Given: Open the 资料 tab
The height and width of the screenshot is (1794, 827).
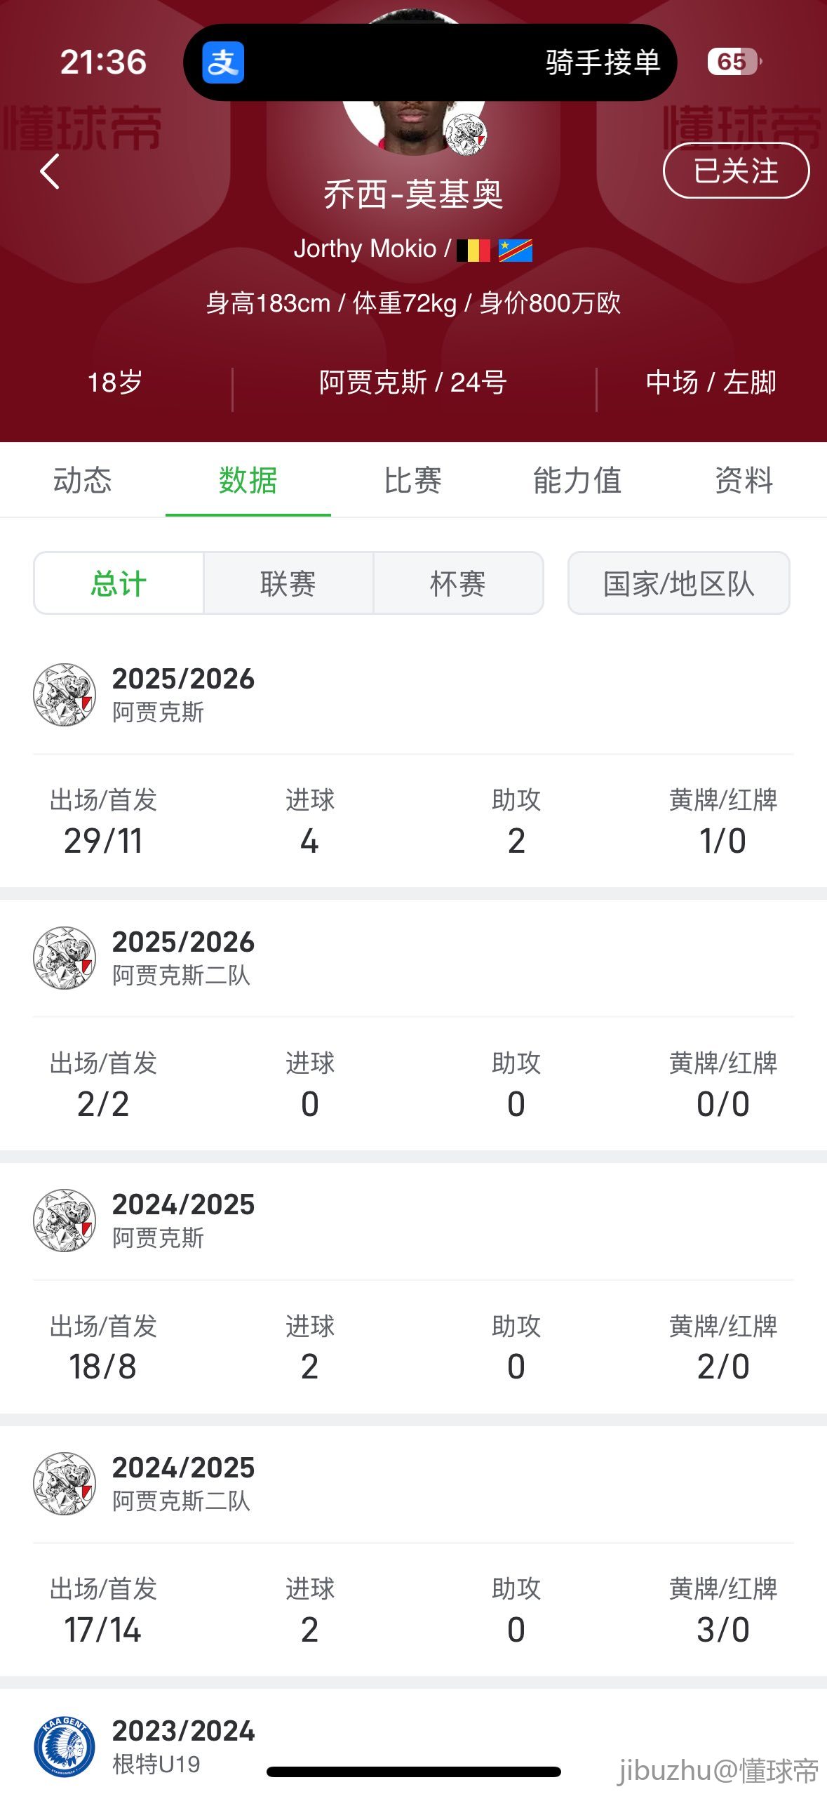Looking at the screenshot, I should coord(744,481).
